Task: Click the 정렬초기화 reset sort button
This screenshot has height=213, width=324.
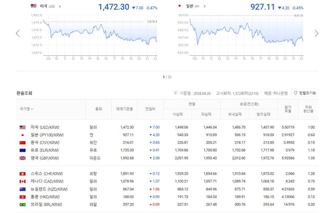Action: [x=304, y=93]
